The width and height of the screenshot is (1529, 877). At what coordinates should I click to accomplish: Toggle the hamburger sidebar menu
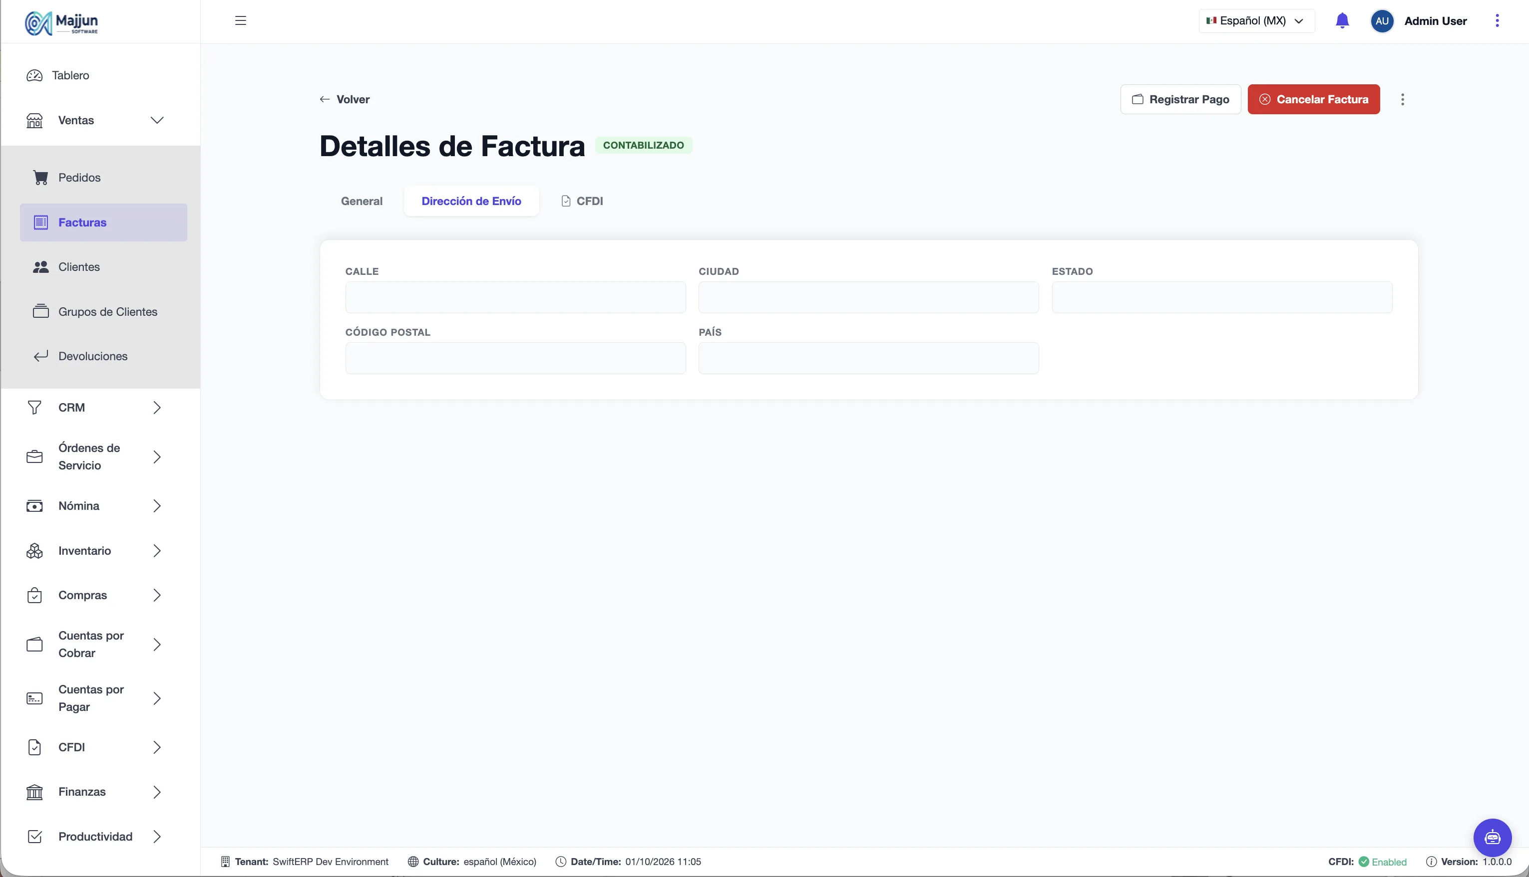[x=241, y=20]
